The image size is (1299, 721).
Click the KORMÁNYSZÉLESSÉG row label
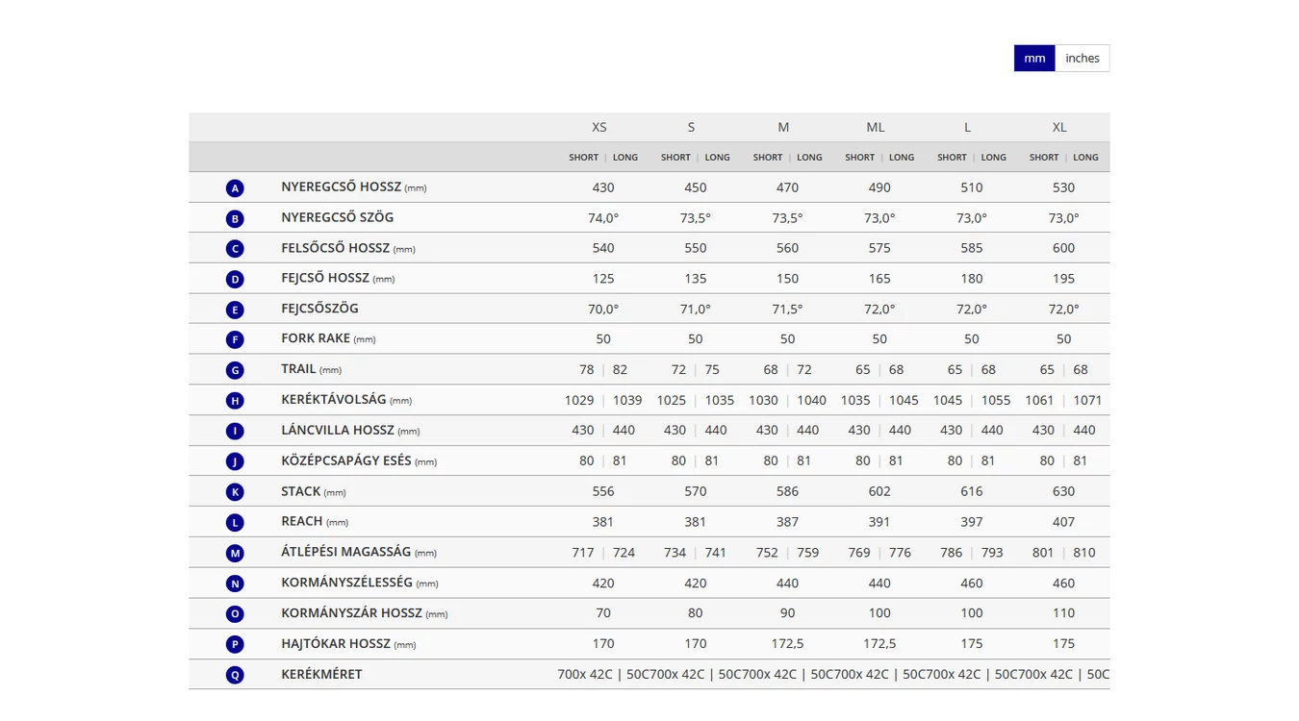click(360, 583)
